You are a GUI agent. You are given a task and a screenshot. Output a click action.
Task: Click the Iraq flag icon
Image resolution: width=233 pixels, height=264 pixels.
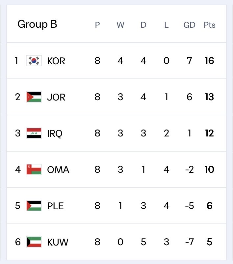tap(34, 133)
